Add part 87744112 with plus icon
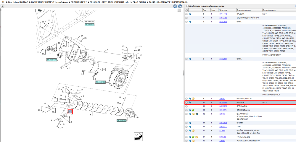The height and width of the screenshot is (142, 296). coord(186,14)
